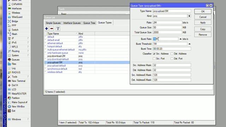
Task: Expand the Windows submenu
Action: [x=28, y=119]
